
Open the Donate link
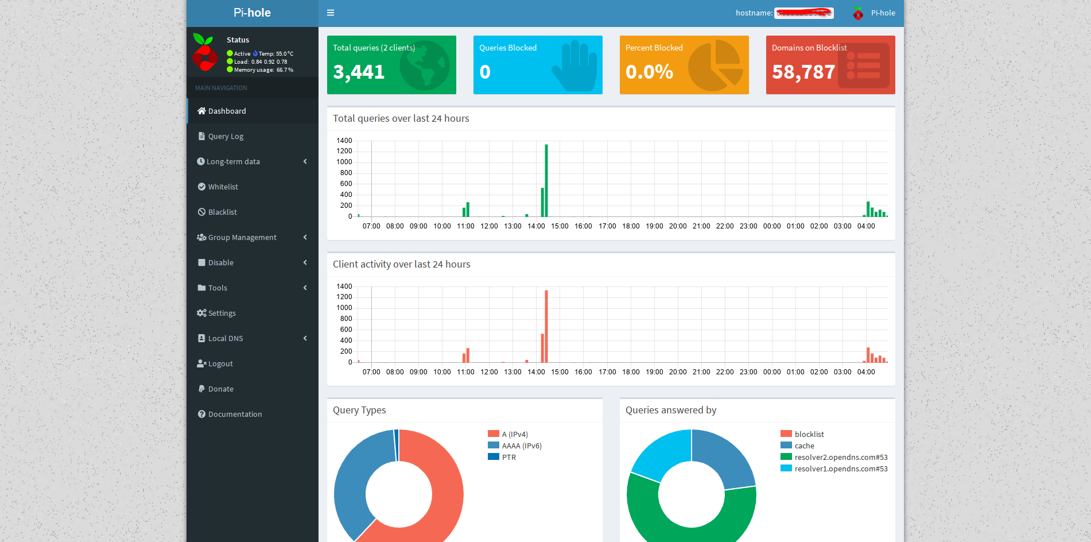pyautogui.click(x=253, y=389)
